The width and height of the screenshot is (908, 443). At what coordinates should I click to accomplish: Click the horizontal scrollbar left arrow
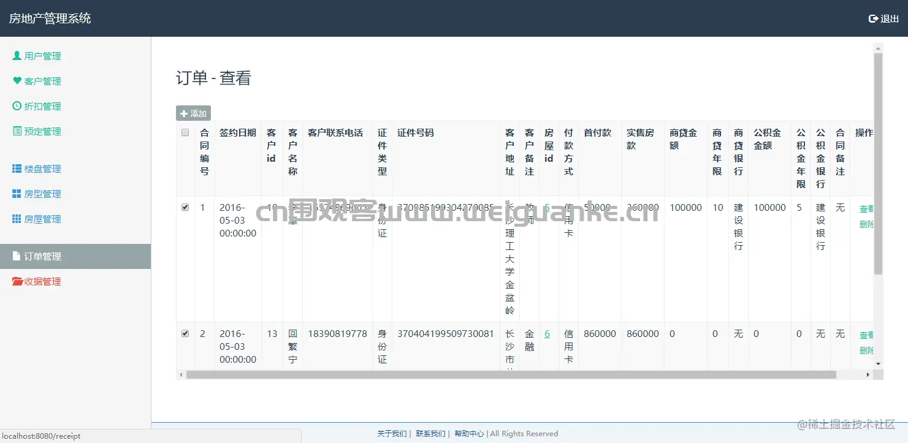click(181, 374)
